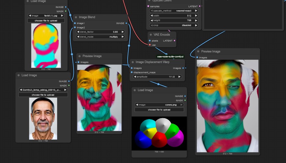
Task: Click the amplitude 111.0 value field
Action: [x=157, y=77]
